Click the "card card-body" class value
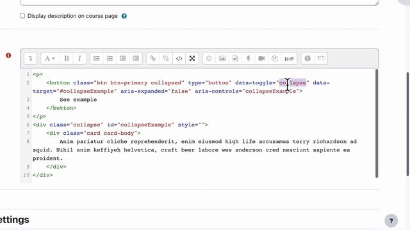Viewport: 410px width, 230px height. point(110,133)
